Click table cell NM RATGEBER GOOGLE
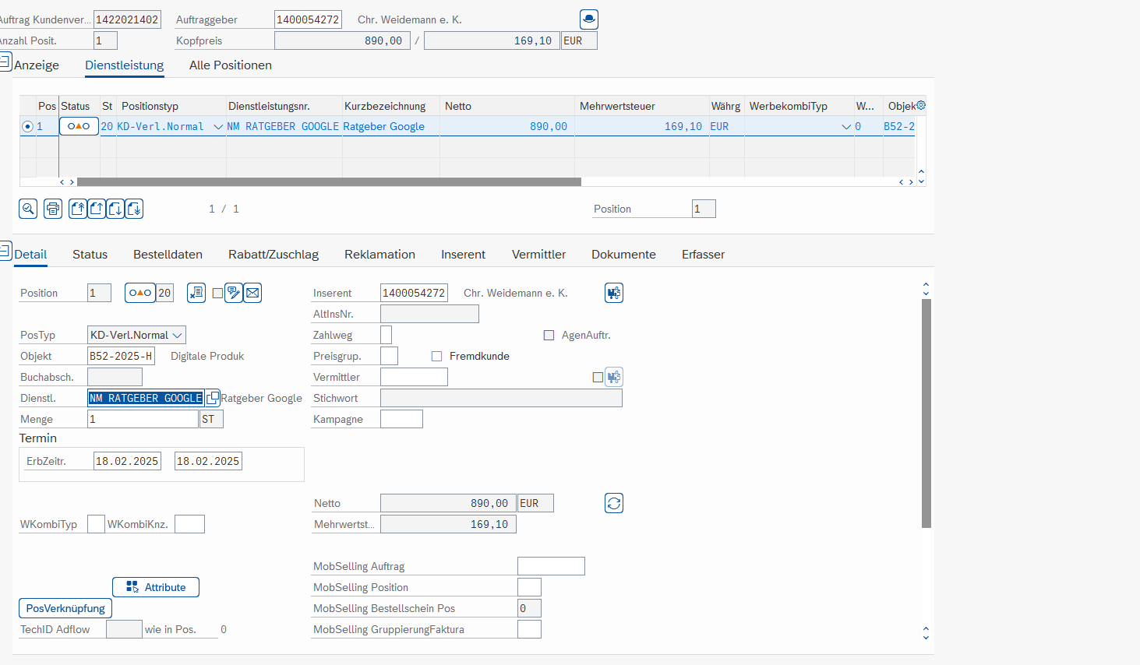The height and width of the screenshot is (665, 1140). (283, 126)
